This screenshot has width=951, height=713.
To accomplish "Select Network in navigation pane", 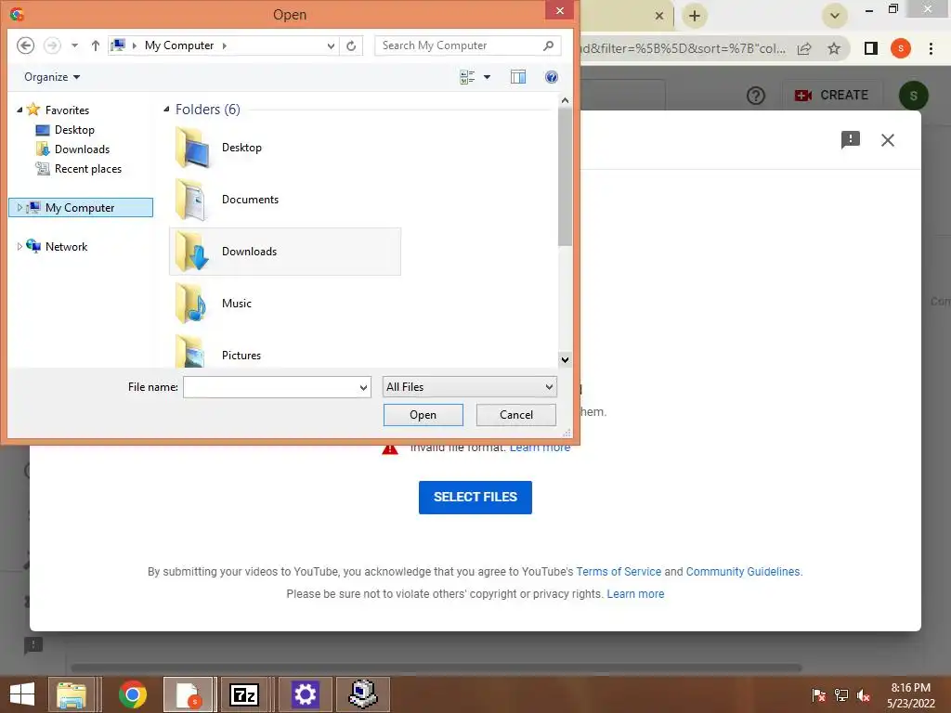I will [x=57, y=246].
